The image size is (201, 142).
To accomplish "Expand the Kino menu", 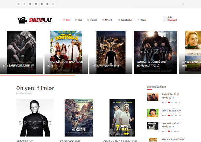I will click(x=66, y=20).
